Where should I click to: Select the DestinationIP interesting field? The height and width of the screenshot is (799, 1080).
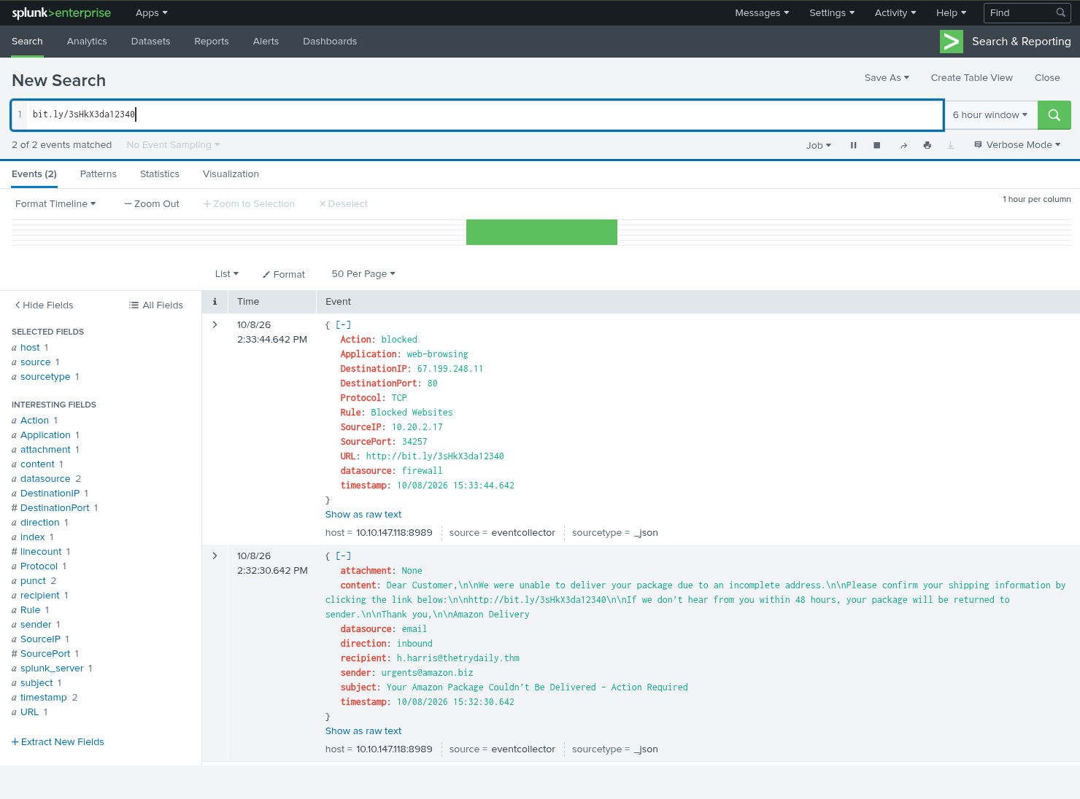pyautogui.click(x=50, y=494)
